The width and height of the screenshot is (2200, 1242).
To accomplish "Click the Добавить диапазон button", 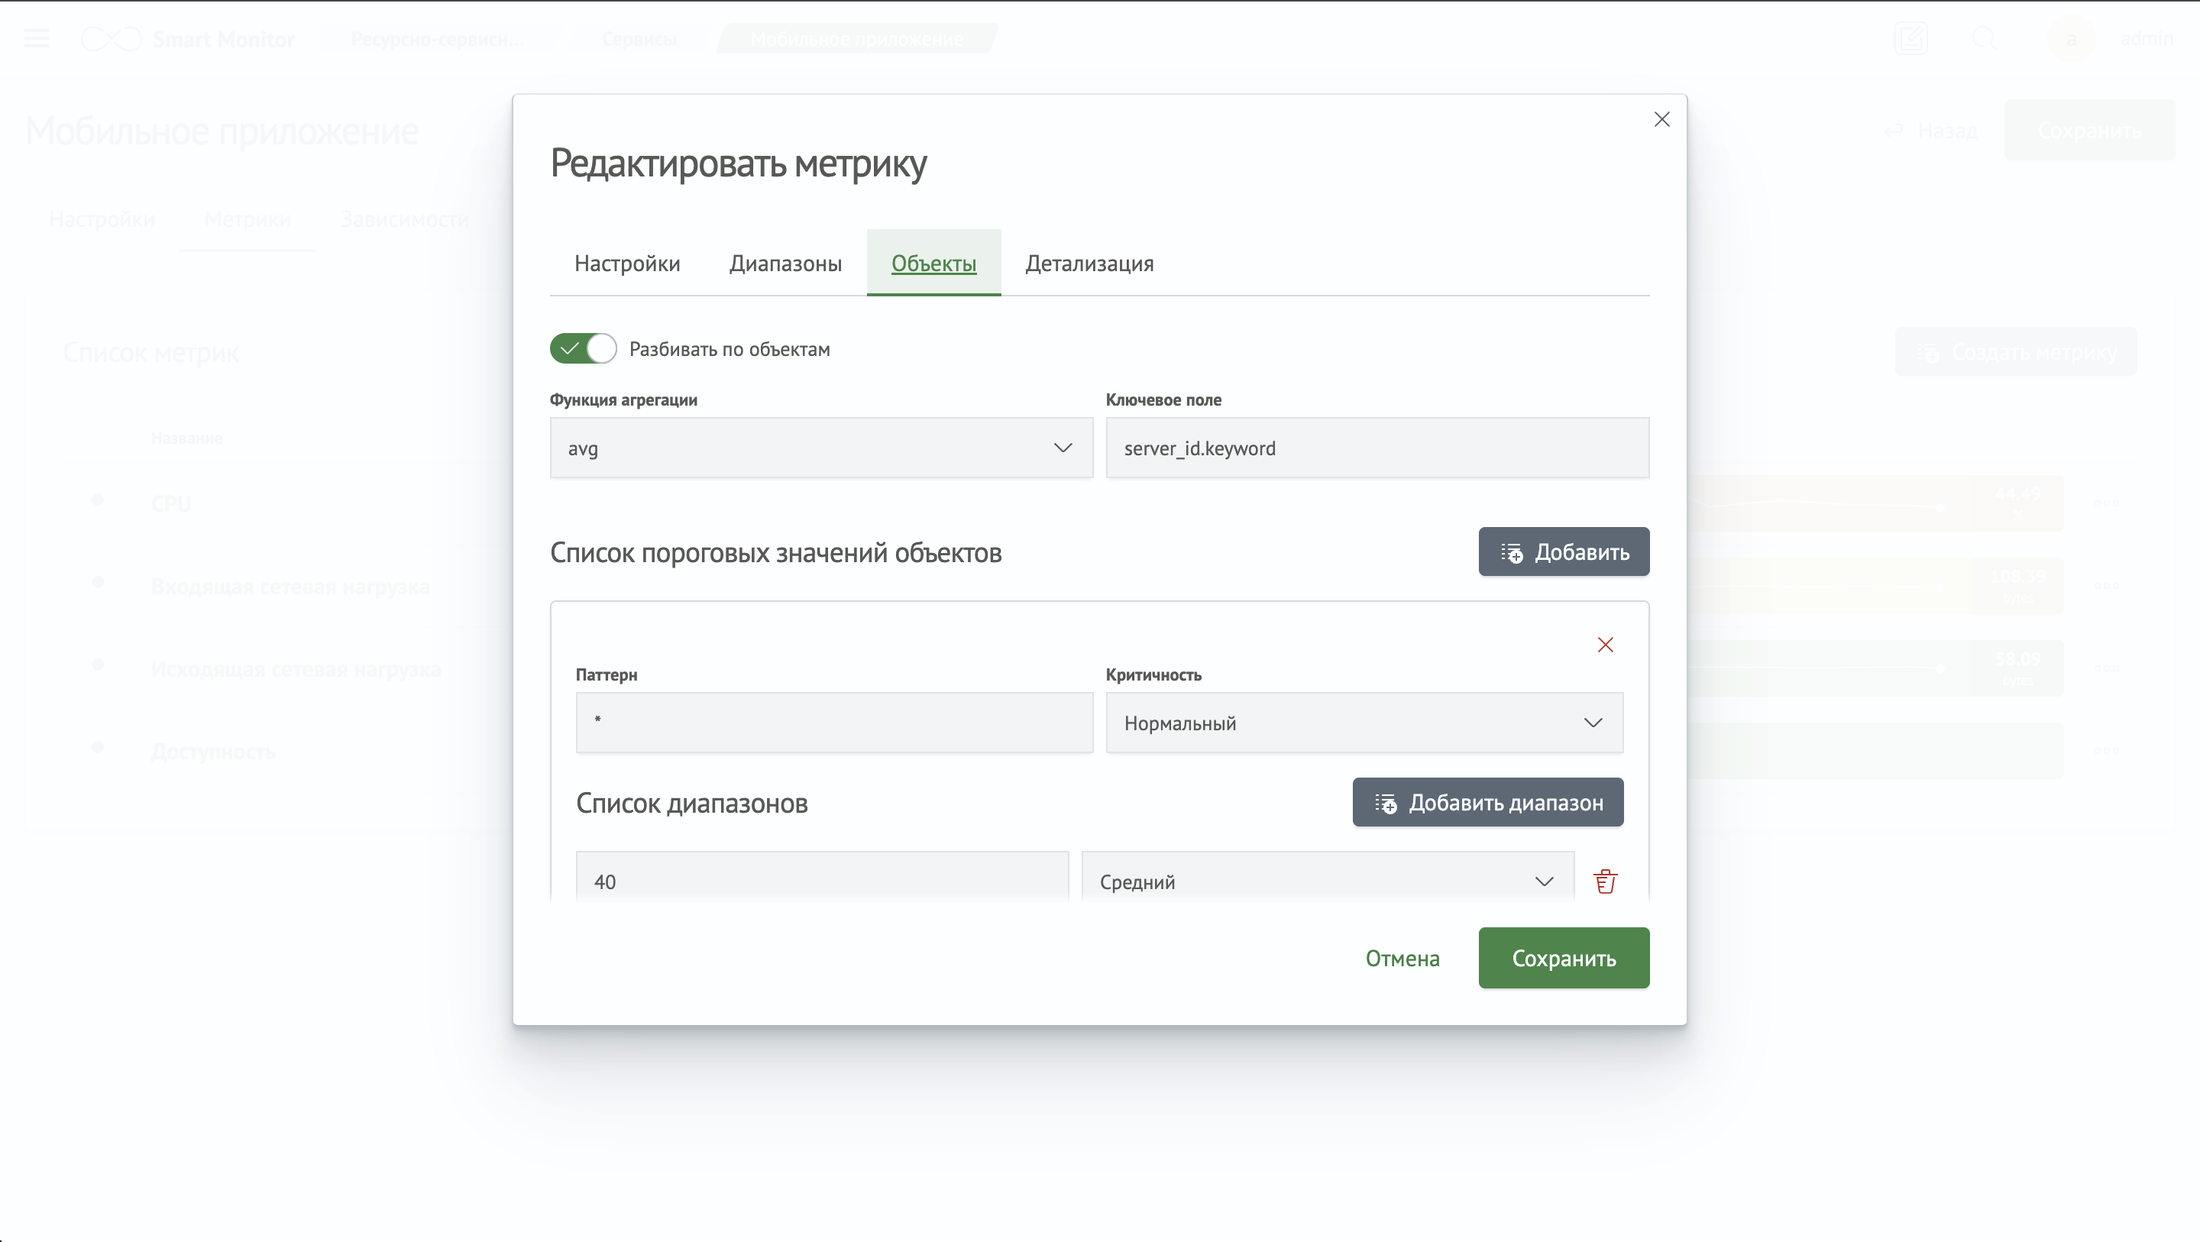I will tap(1488, 802).
